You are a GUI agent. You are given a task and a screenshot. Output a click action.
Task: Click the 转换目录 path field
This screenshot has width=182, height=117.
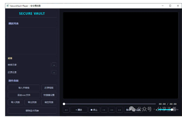[34, 65]
